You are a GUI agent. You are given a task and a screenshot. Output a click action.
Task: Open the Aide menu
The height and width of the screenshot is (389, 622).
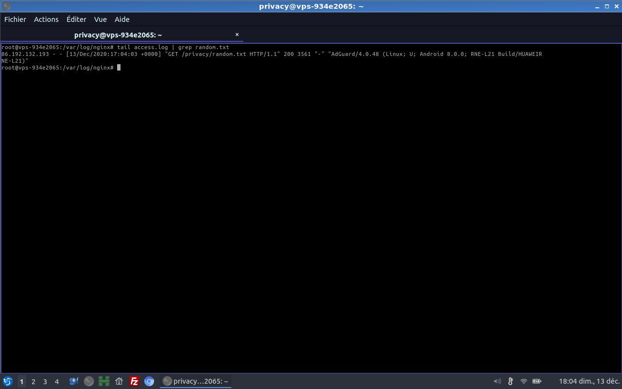122,19
